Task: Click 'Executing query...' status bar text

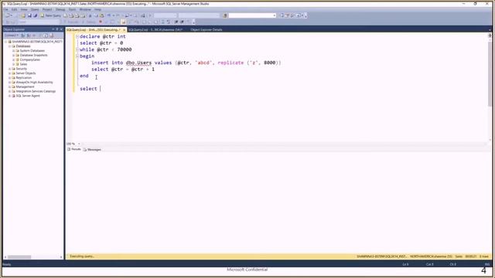Action: coord(82,256)
